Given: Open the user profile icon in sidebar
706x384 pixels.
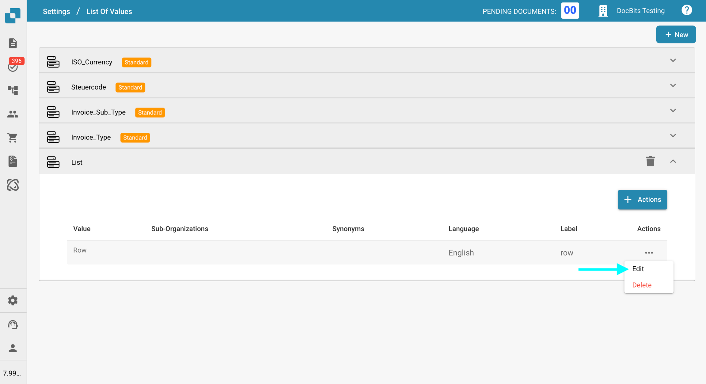Looking at the screenshot, I should click(13, 348).
